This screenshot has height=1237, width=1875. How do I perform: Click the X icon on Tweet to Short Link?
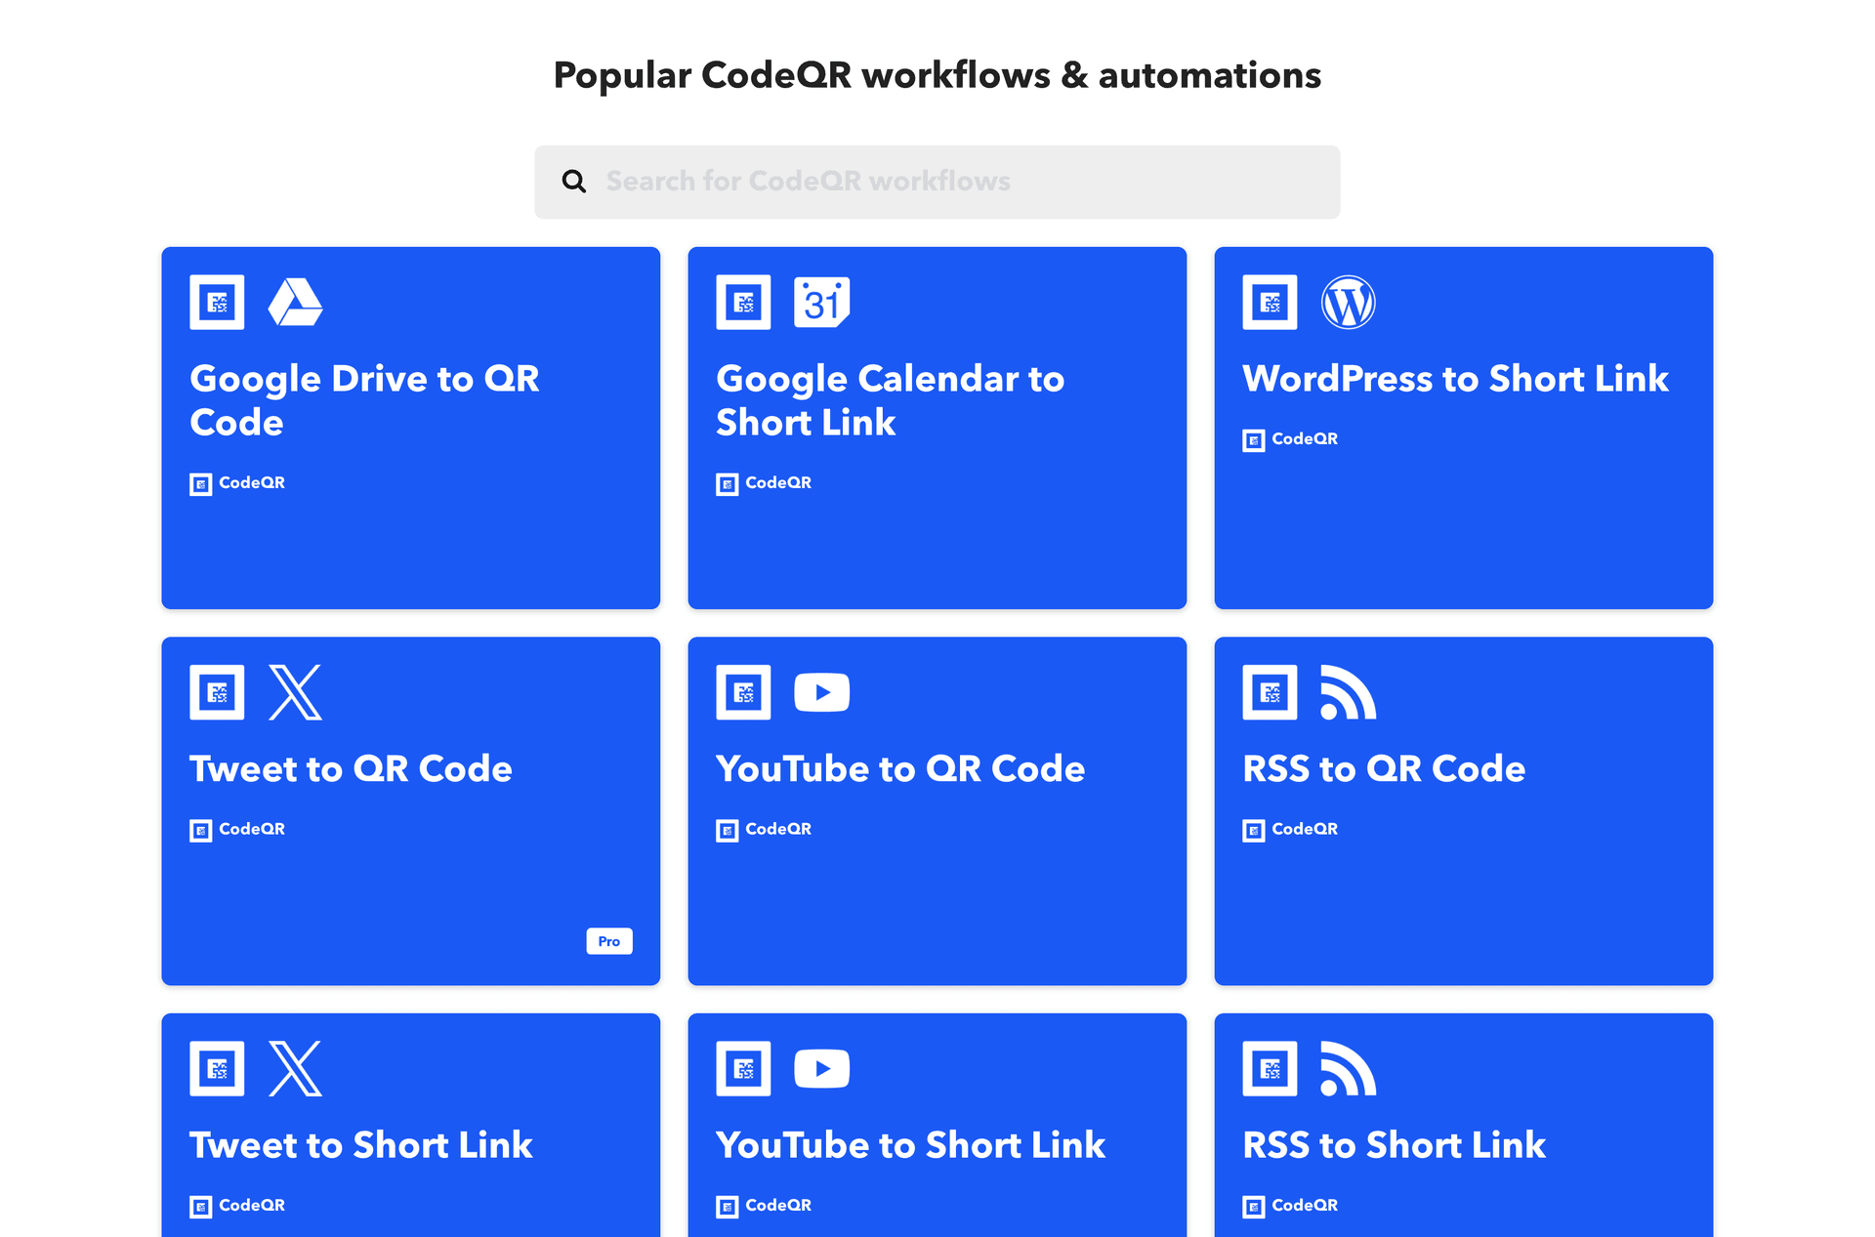[295, 1068]
